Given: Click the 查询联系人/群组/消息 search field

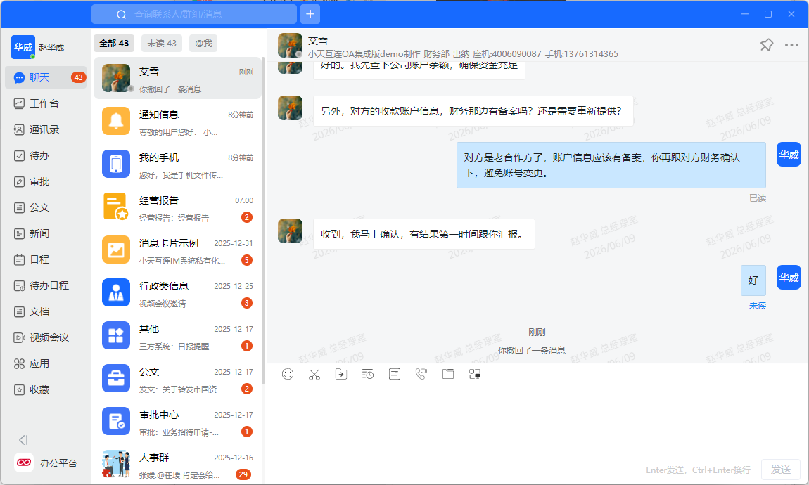Looking at the screenshot, I should pyautogui.click(x=194, y=15).
